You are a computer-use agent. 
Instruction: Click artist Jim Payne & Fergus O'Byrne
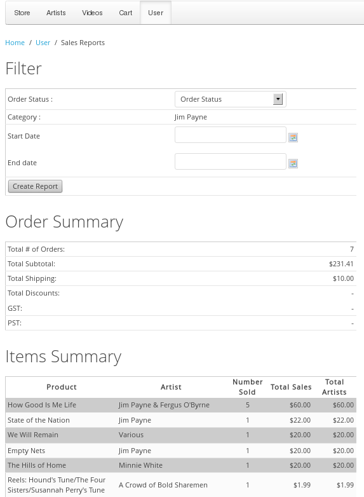[x=164, y=405]
